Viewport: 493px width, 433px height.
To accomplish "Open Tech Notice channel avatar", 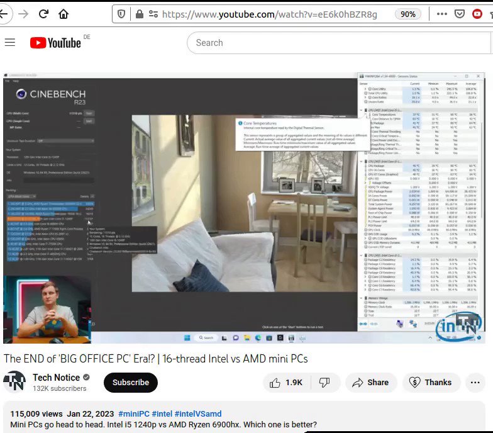I will (14, 381).
